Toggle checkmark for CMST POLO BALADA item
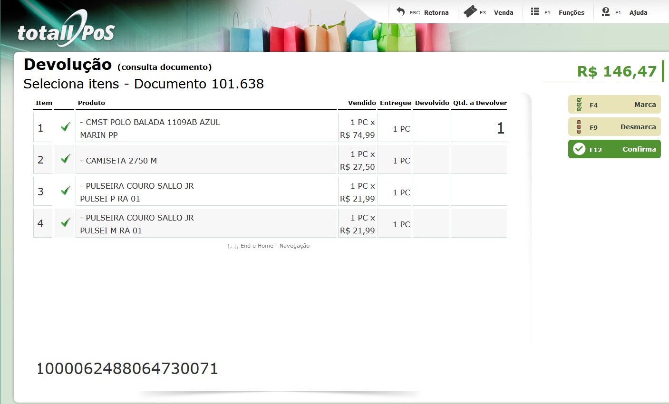This screenshot has width=669, height=404. coord(66,127)
